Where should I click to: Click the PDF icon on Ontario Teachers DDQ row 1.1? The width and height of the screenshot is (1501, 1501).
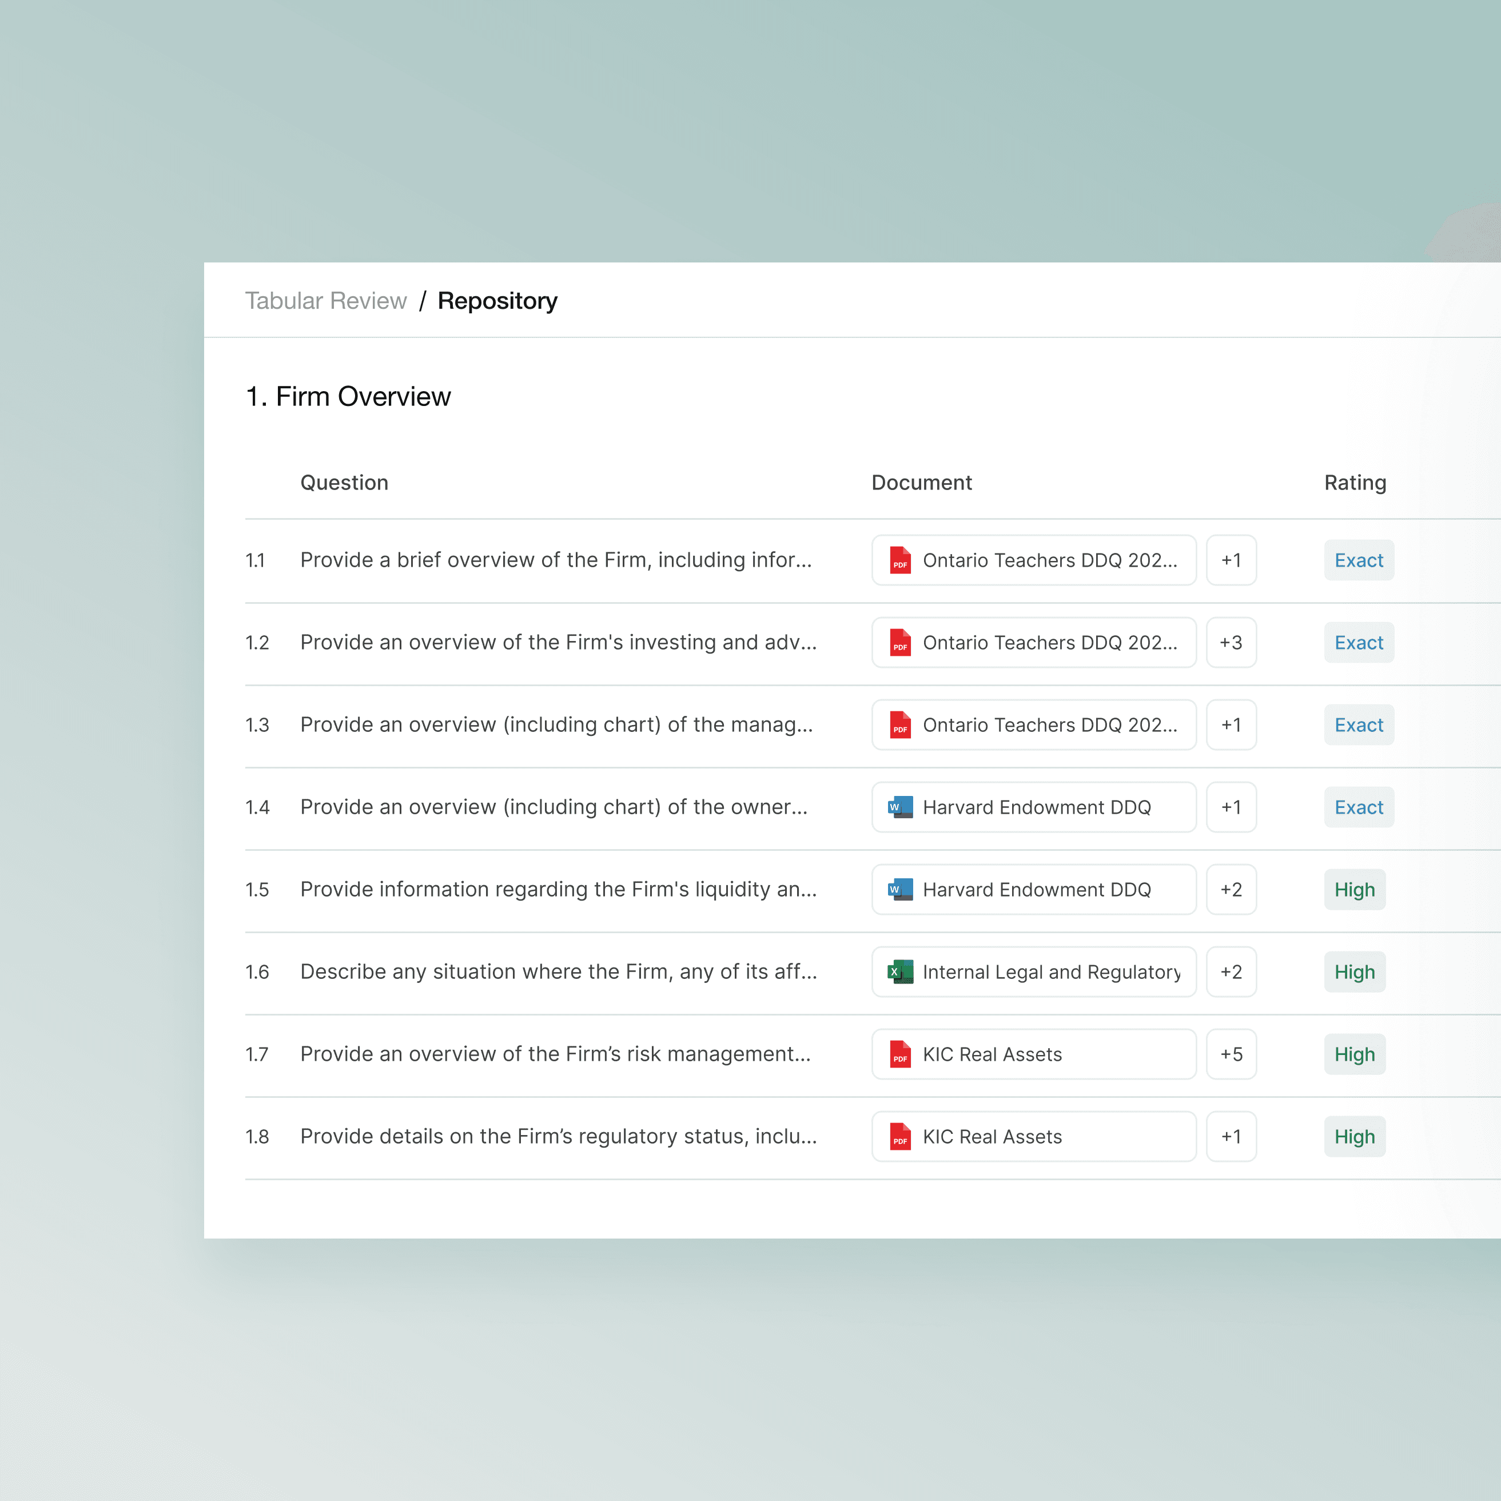(x=899, y=560)
